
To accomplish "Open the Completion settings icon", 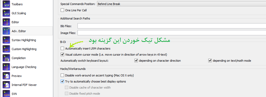I will click(x=6, y=58).
